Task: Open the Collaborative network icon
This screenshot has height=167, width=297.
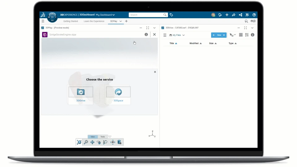Action: coord(240,15)
